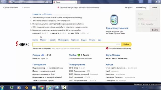The width and height of the screenshot is (161, 90).
Task: Switch to в Москве news tab
Action: [47, 14]
